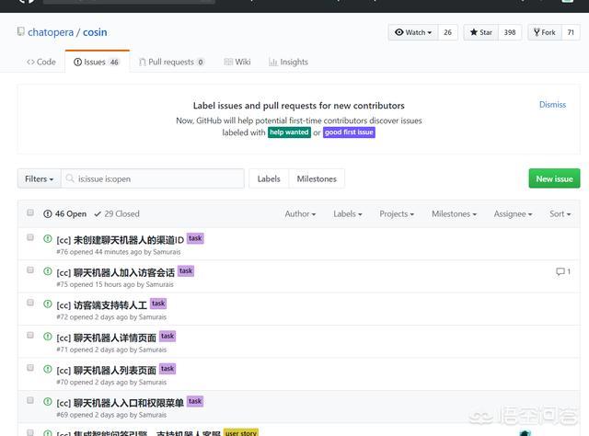Open the Sort dropdown menu
Screen dimensions: 589x436
click(560, 214)
